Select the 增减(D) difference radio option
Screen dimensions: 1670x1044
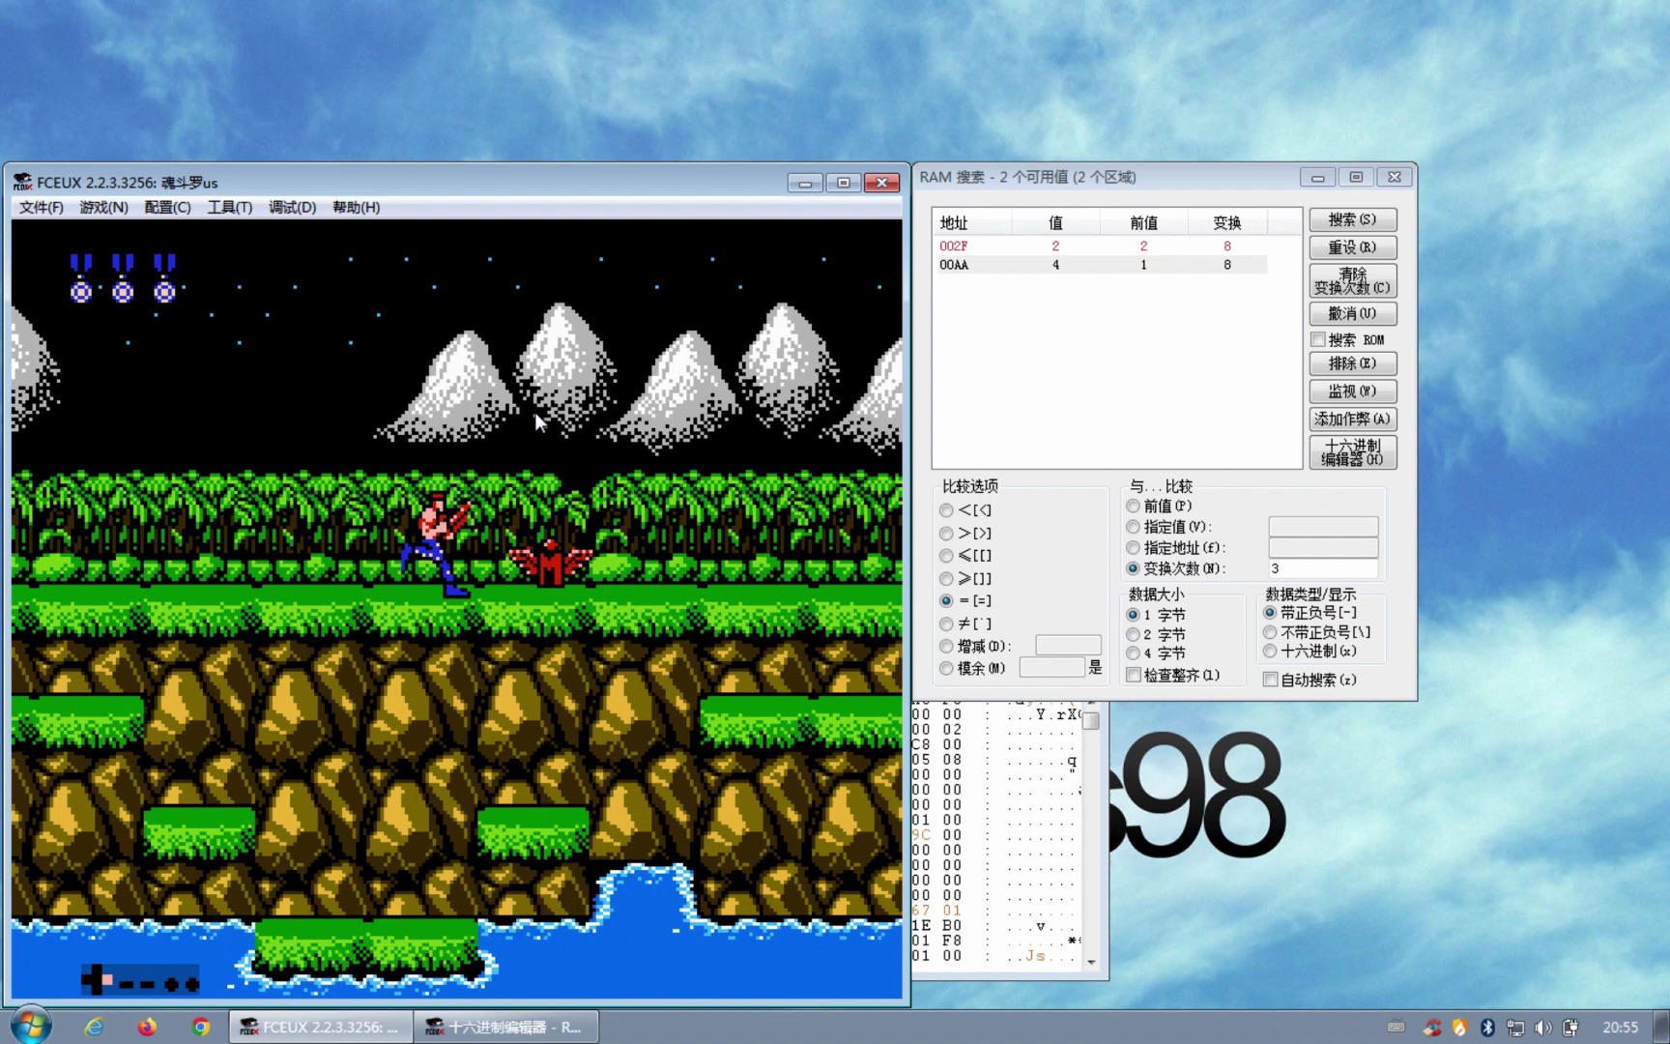(946, 647)
